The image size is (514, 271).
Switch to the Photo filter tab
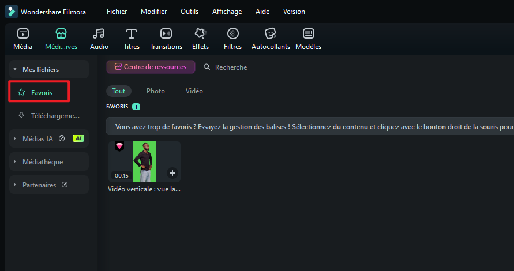(x=156, y=91)
